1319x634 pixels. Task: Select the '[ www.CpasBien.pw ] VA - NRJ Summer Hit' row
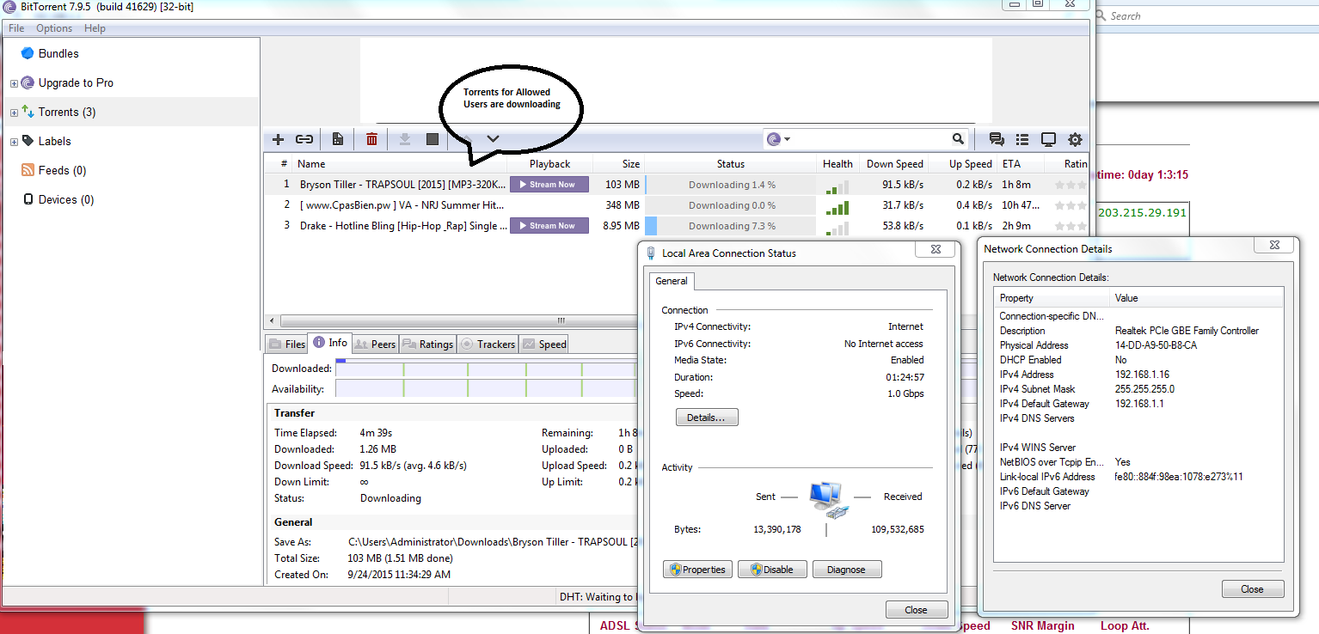pyautogui.click(x=675, y=205)
